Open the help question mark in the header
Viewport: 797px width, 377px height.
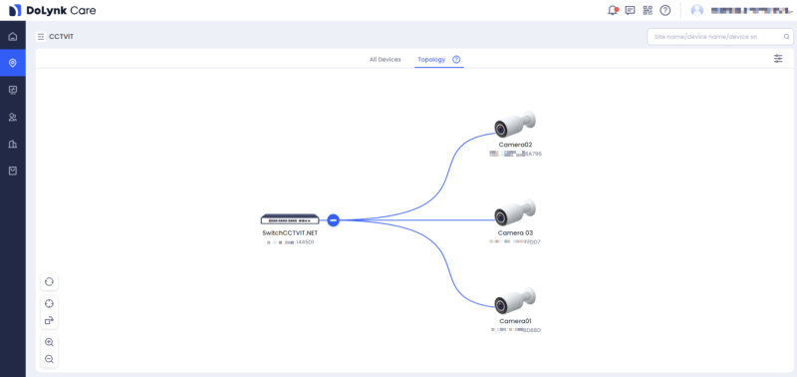pyautogui.click(x=664, y=10)
